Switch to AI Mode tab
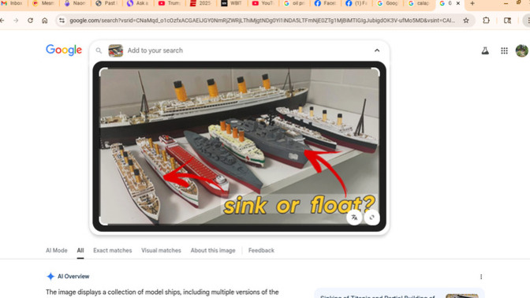The height and width of the screenshot is (298, 530). [x=57, y=251]
